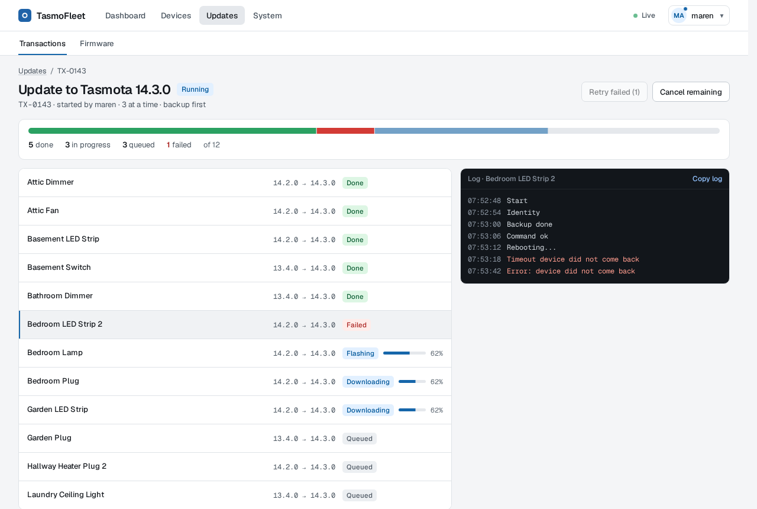
Task: Select the Laundry Ceiling Light row
Action: [235, 495]
